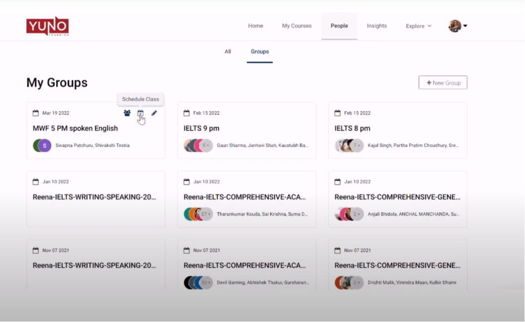Open the IELTS 8 pm group card
The height and width of the screenshot is (322, 525).
click(352, 128)
